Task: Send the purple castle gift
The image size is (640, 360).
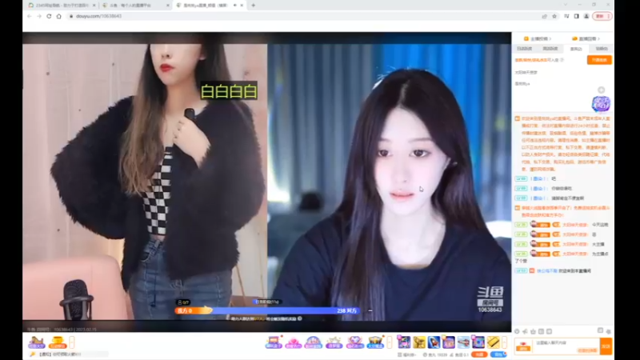Action: click(x=449, y=342)
